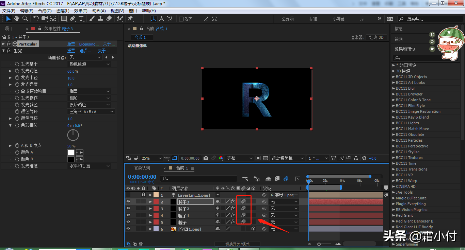Select the Puppet Pin tool

click(x=130, y=18)
